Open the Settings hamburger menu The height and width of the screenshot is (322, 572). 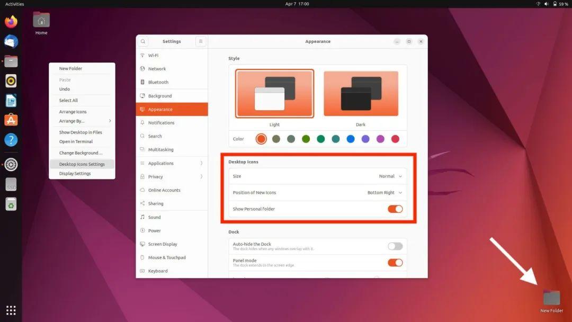click(200, 41)
